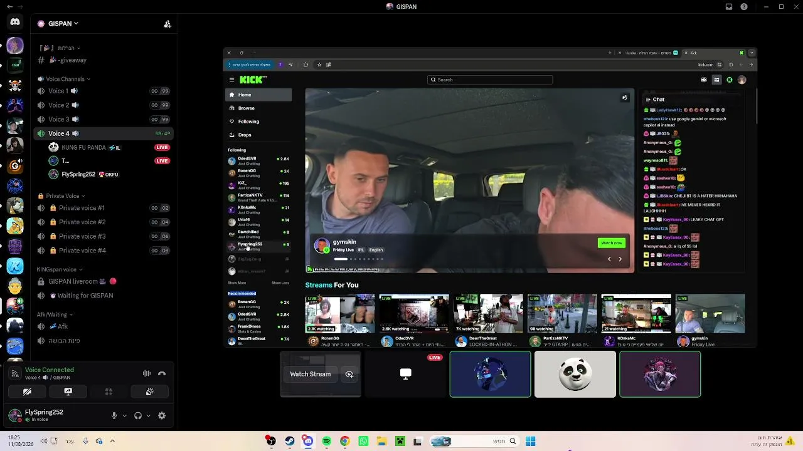
Task: Open the Windows Start button
Action: [530, 441]
